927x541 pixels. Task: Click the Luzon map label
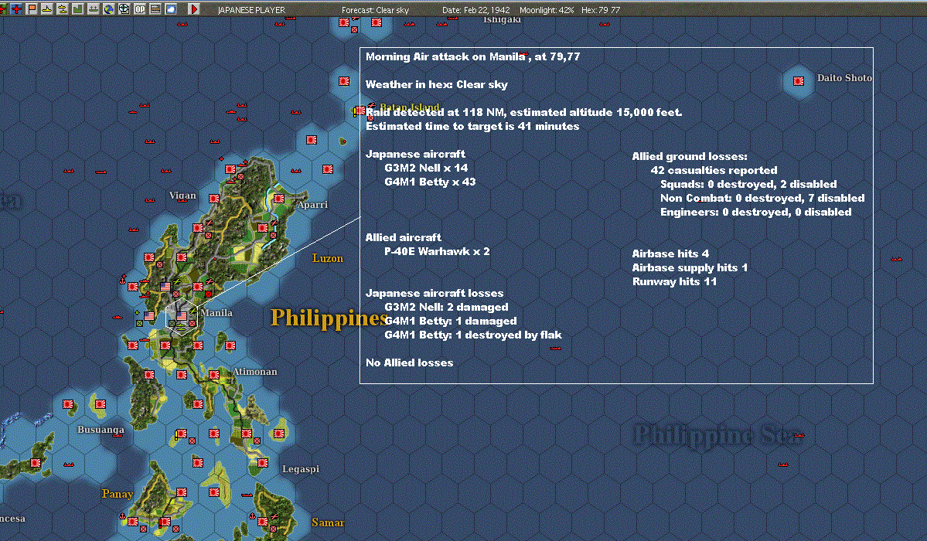328,258
